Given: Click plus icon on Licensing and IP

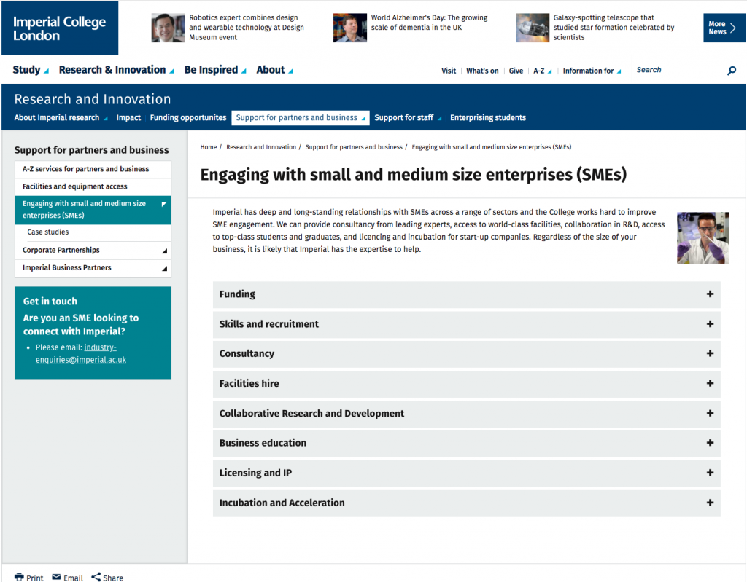Looking at the screenshot, I should (x=710, y=473).
